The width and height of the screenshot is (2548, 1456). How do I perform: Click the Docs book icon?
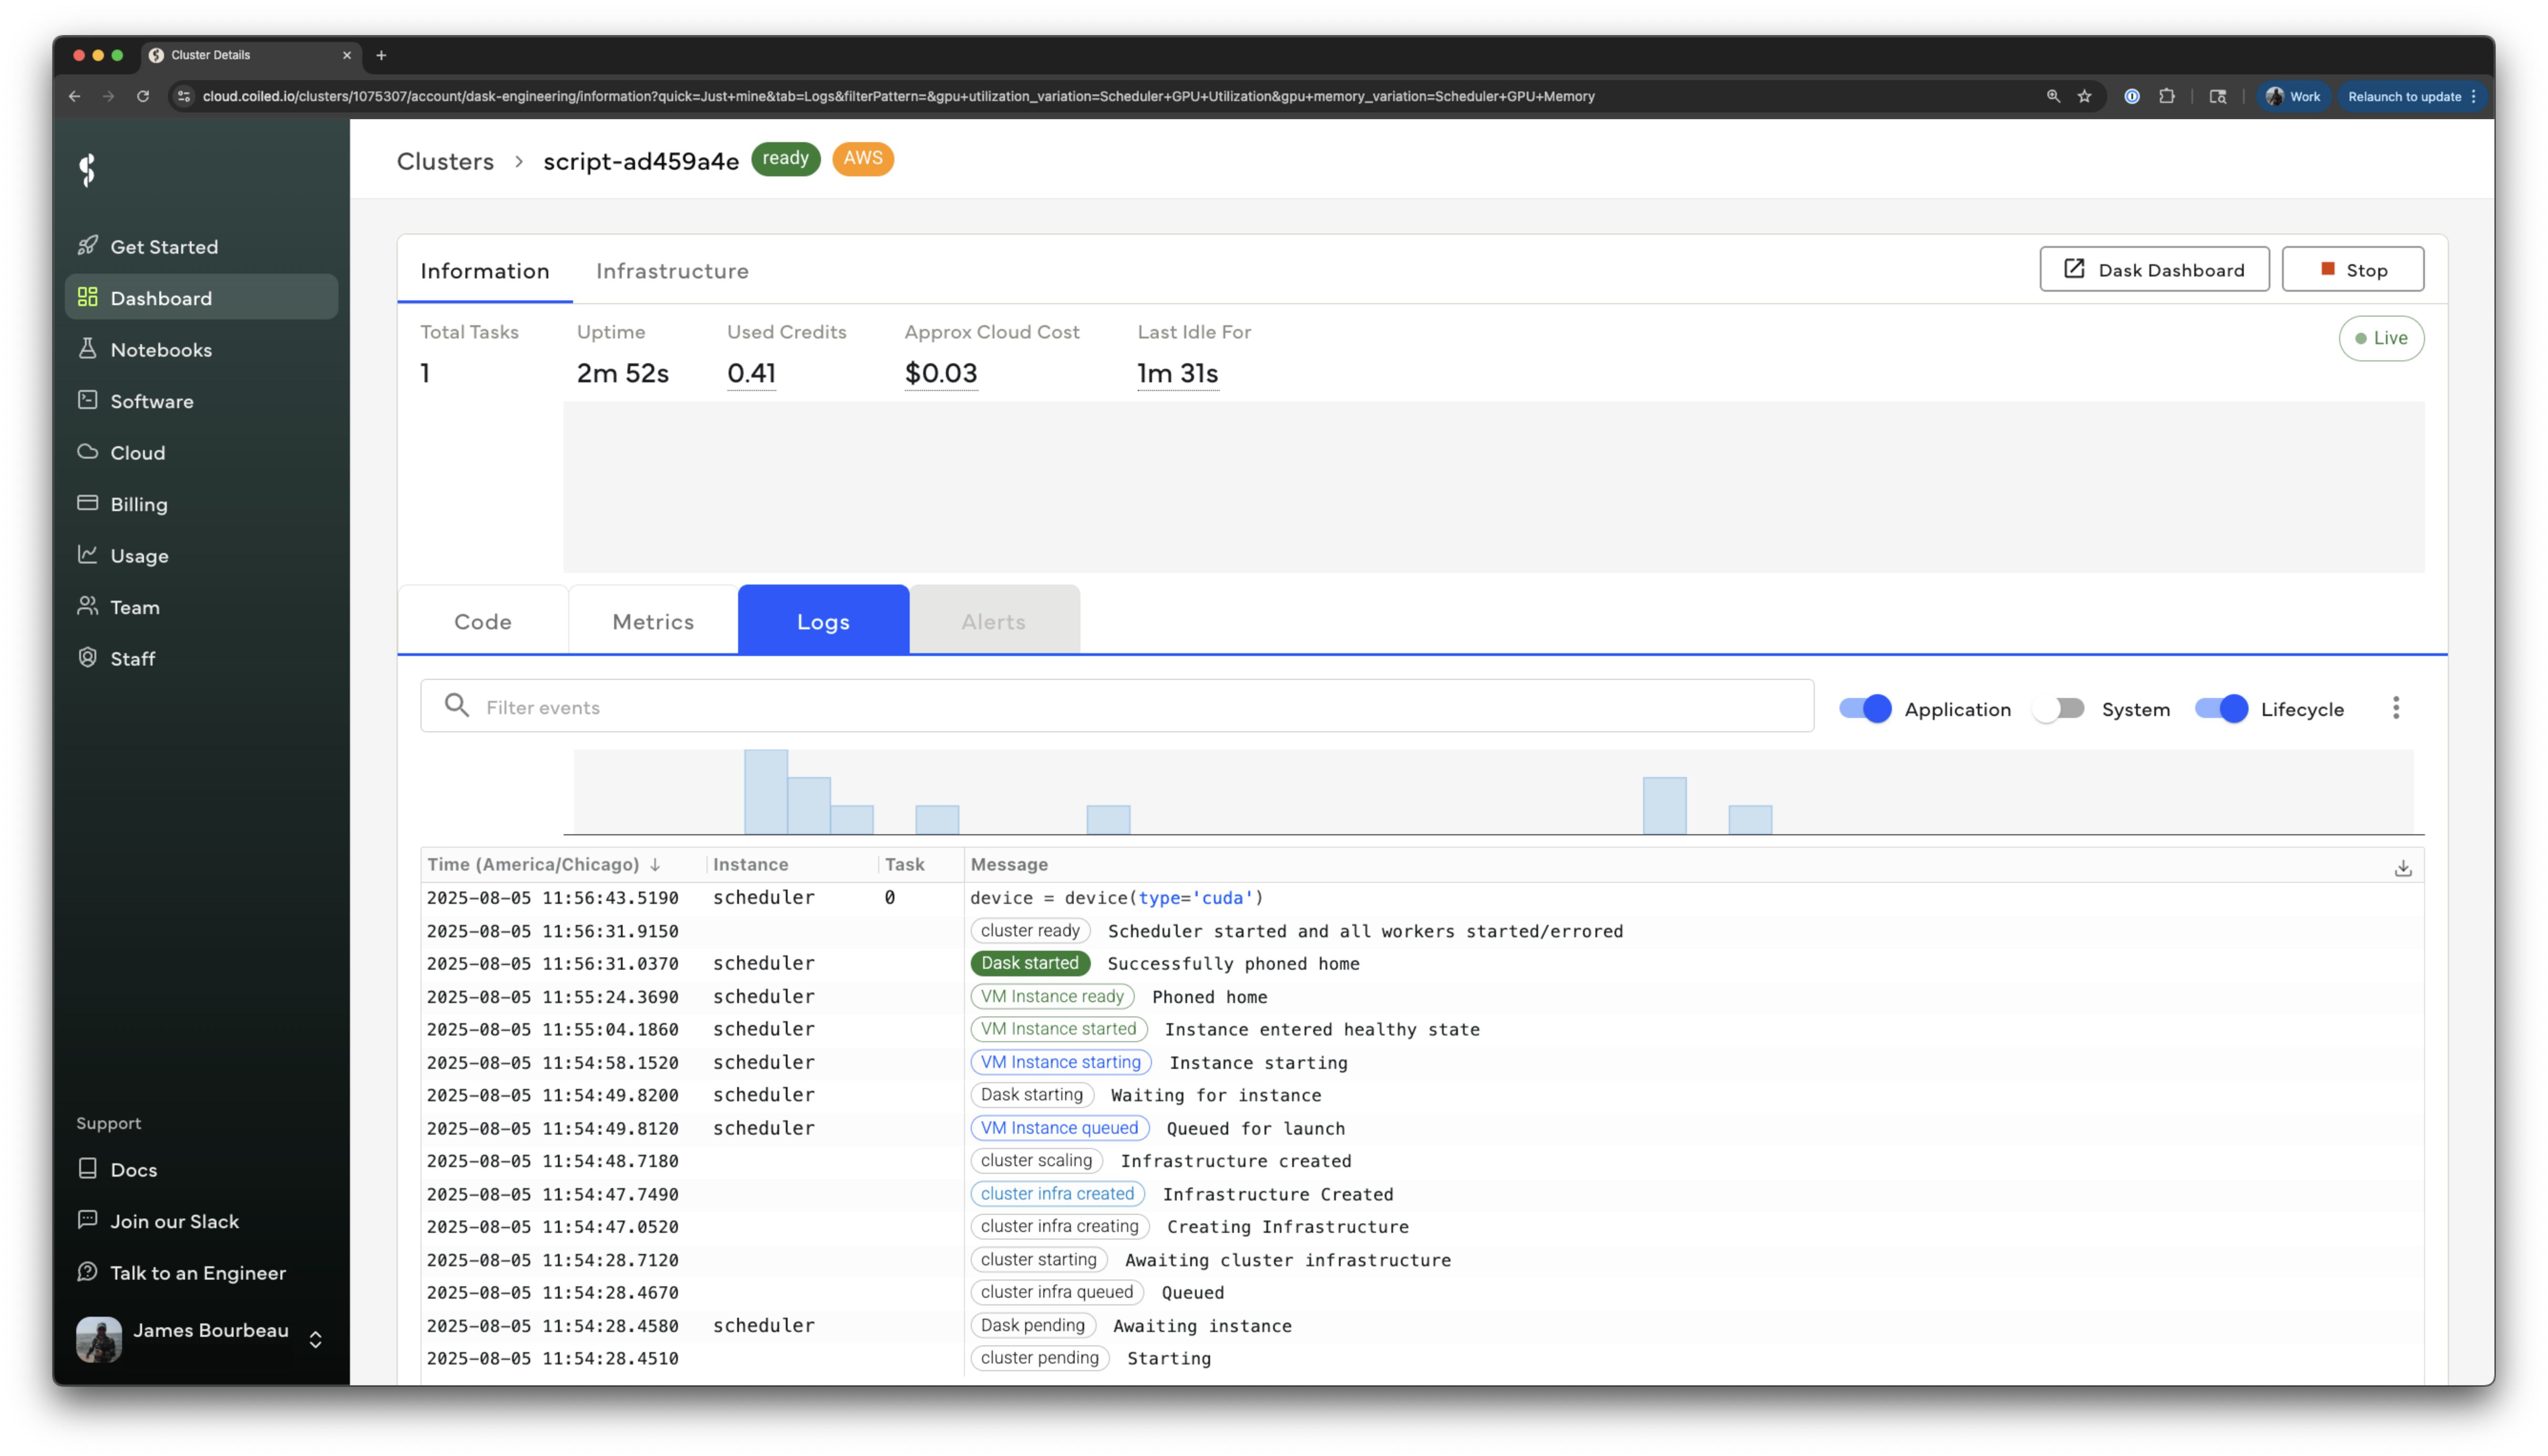(88, 1168)
